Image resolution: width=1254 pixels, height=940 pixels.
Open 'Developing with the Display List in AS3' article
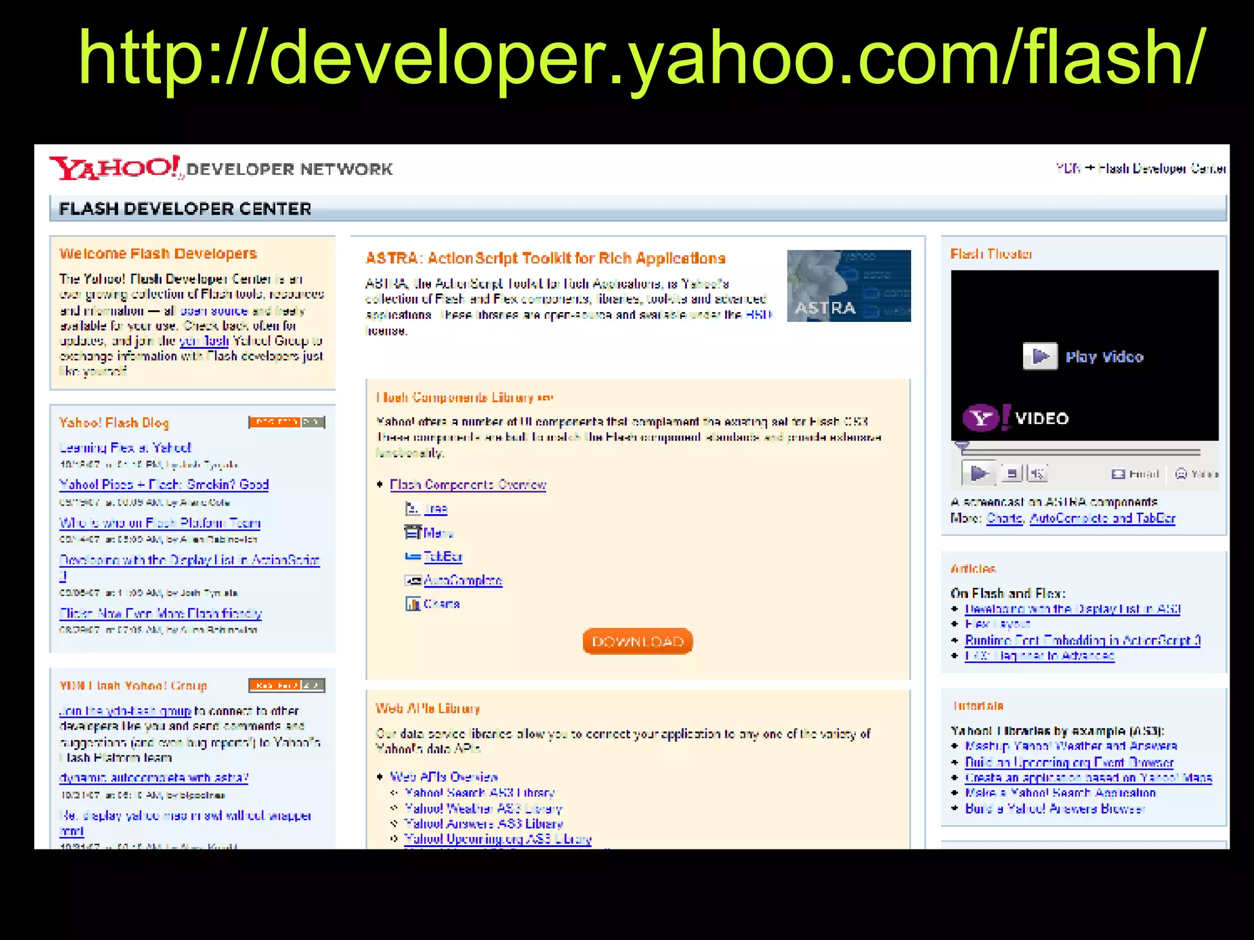1073,609
